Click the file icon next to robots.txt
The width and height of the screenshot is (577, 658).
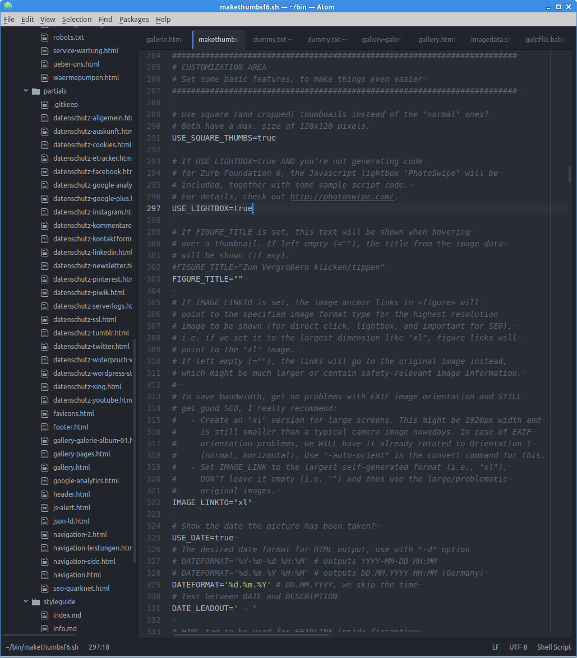tap(45, 38)
